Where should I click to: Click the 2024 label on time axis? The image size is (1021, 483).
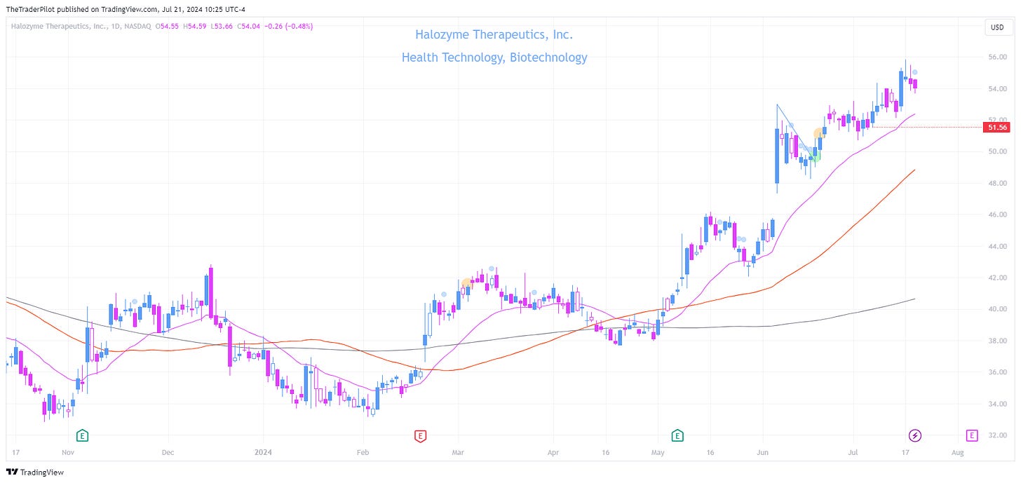click(x=263, y=454)
